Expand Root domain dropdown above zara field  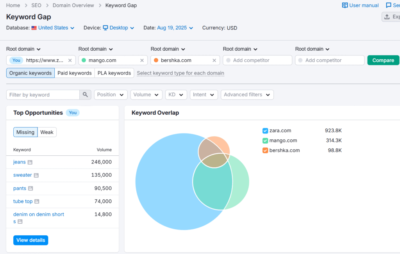coord(23,49)
